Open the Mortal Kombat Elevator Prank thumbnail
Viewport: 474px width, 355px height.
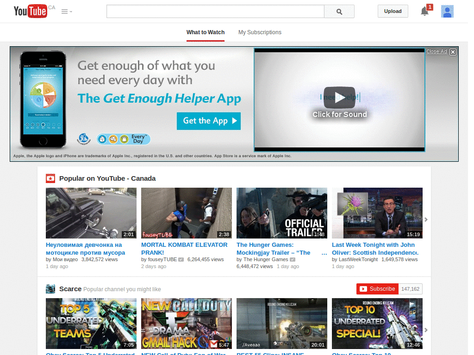[x=187, y=213]
